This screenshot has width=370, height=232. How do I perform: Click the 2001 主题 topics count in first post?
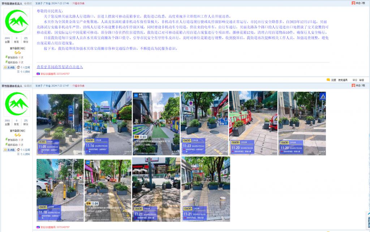tap(7, 40)
